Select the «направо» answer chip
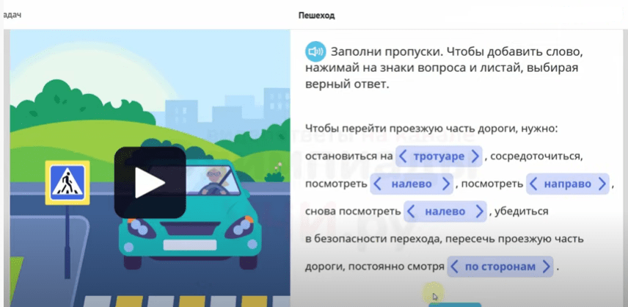This screenshot has width=628, height=307. click(x=568, y=184)
